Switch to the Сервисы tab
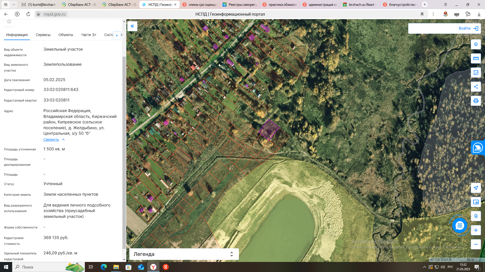This screenshot has width=485, height=272. (43, 35)
